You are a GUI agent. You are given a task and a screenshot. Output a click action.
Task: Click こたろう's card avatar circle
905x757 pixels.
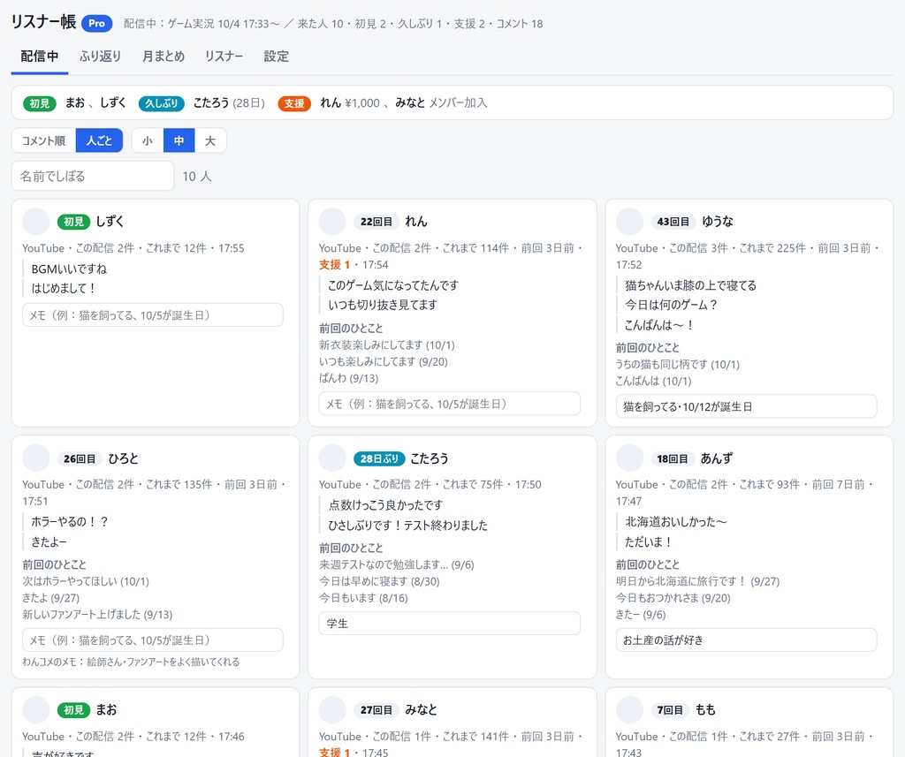(332, 458)
